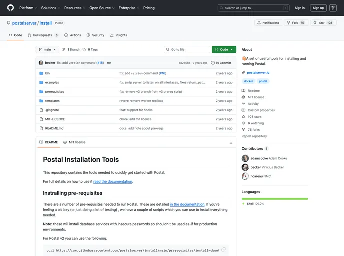The height and width of the screenshot is (256, 344).
Task: Click the Sign up button
Action: point(318,8)
